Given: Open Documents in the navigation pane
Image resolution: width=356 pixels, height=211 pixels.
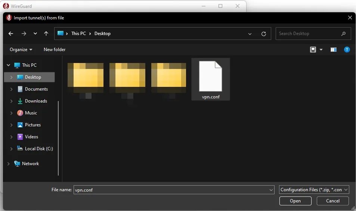Looking at the screenshot, I should (x=36, y=89).
